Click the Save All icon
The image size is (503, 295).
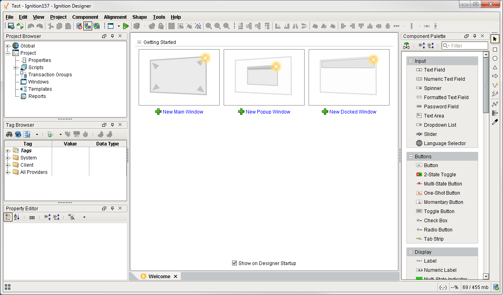pos(11,26)
